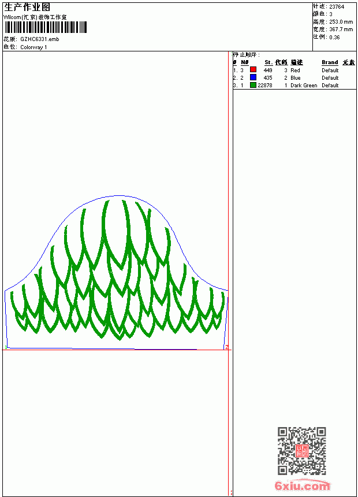358x497 pixels.
Task: Select the blue color swatch in row 2
Action: click(x=253, y=77)
